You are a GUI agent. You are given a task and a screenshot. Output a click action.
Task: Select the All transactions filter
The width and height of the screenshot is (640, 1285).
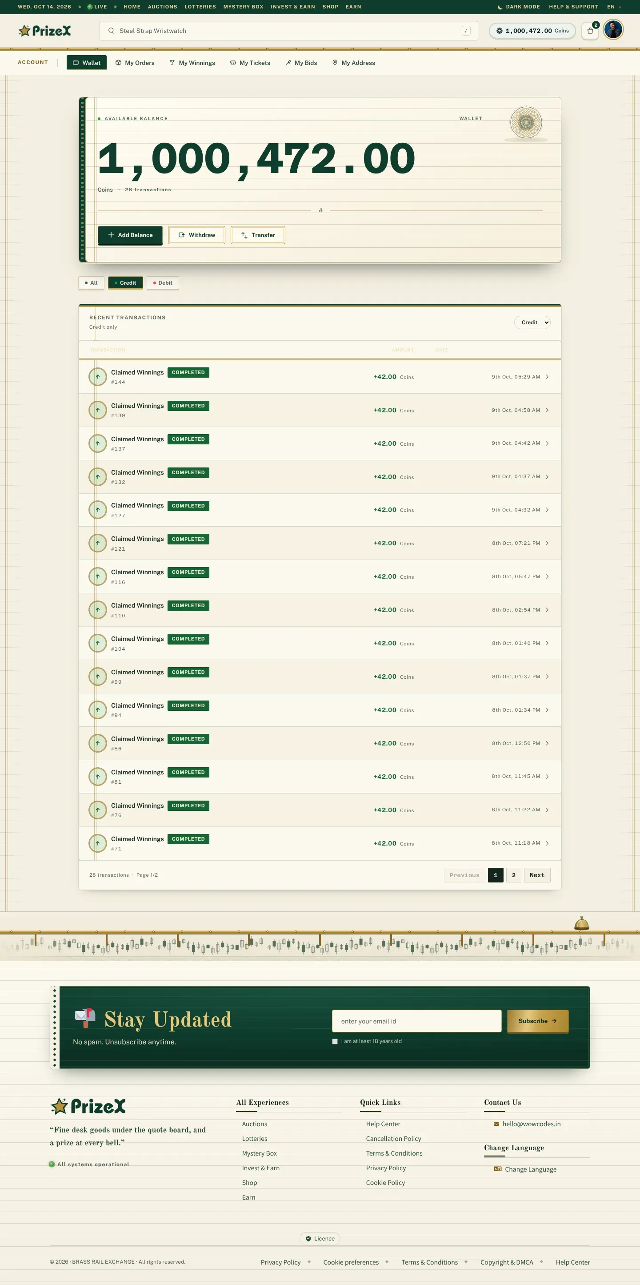tap(91, 283)
